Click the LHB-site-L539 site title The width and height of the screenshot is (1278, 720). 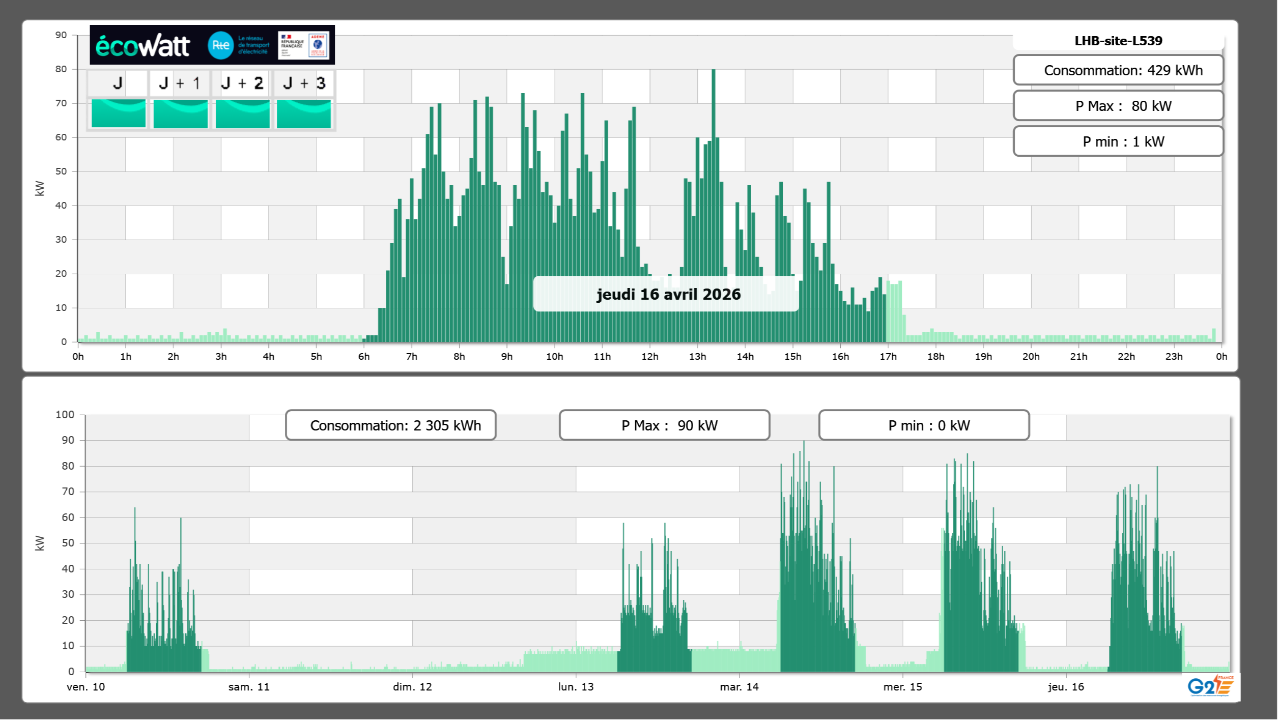pos(1118,41)
